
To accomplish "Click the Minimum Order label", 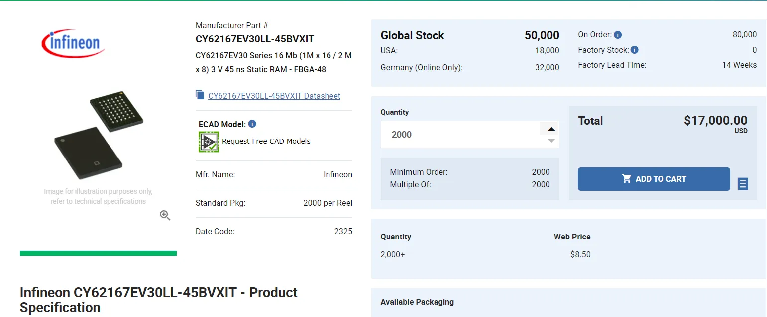I will click(419, 172).
